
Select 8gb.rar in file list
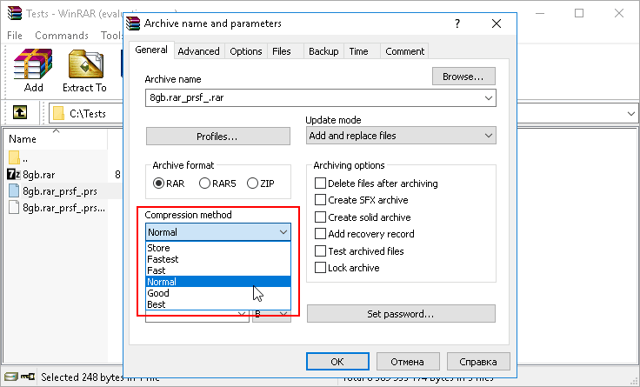(x=39, y=175)
